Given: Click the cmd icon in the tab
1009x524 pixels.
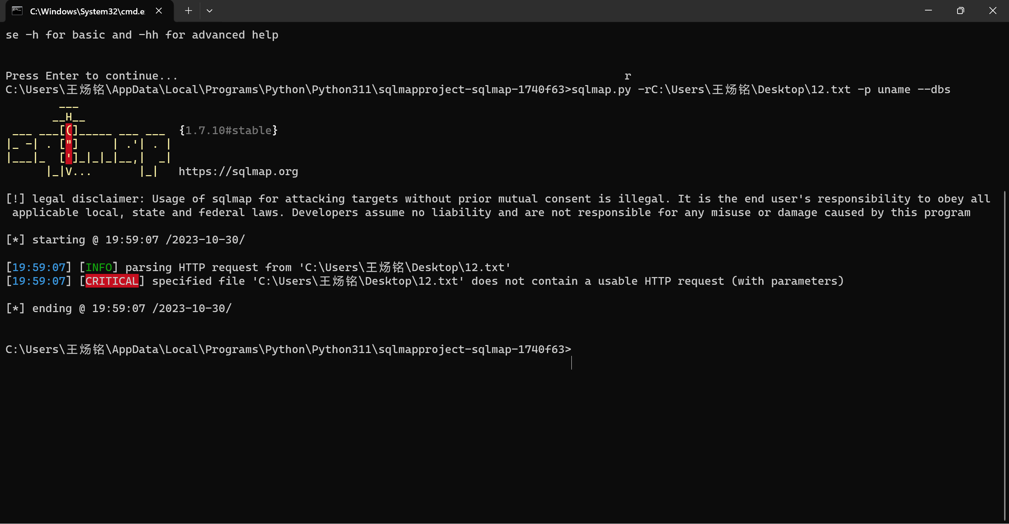Looking at the screenshot, I should tap(17, 11).
